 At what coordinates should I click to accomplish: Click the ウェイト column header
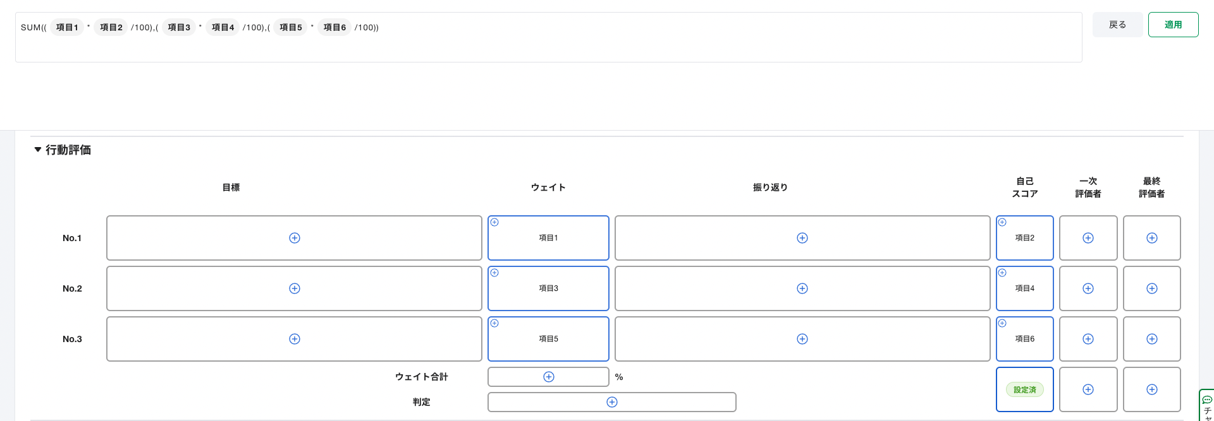pos(548,187)
